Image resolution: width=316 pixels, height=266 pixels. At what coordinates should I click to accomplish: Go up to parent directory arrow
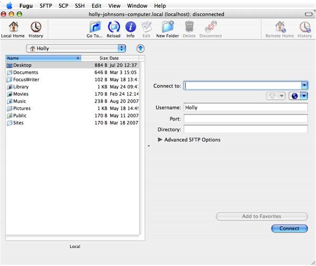pos(141,48)
